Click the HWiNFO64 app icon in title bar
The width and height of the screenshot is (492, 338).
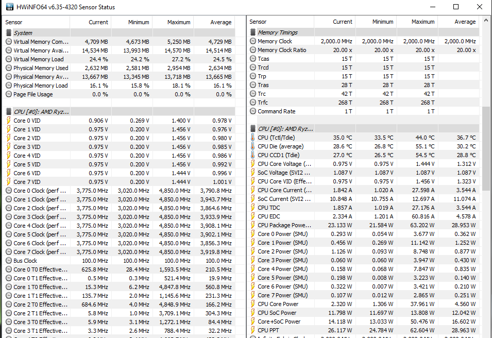pos(10,7)
